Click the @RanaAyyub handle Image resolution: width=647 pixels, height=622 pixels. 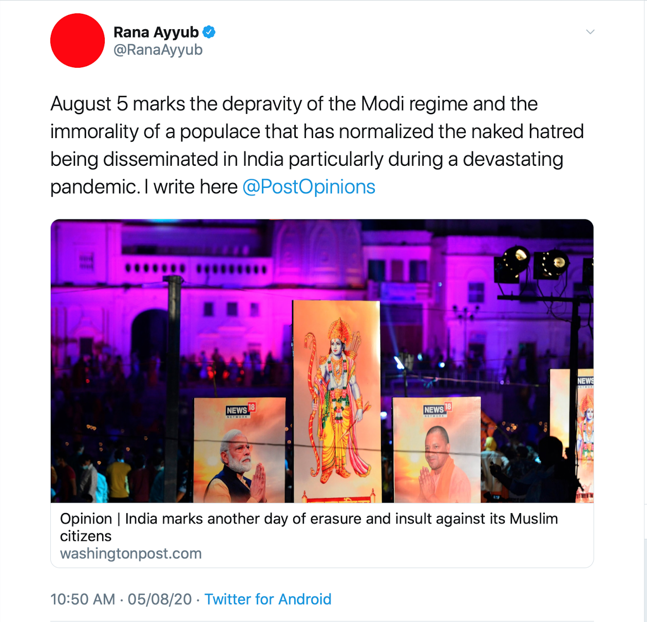point(158,50)
